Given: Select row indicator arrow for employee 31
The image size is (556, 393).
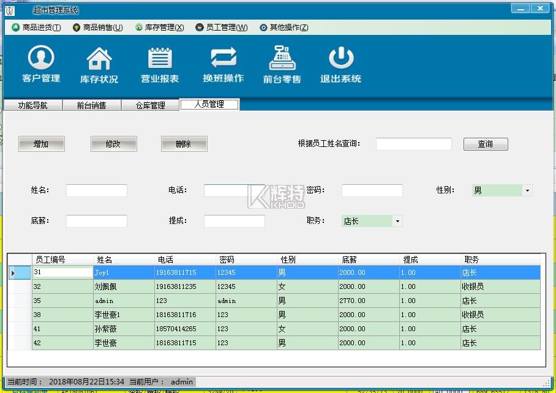Looking at the screenshot, I should pyautogui.click(x=13, y=272).
